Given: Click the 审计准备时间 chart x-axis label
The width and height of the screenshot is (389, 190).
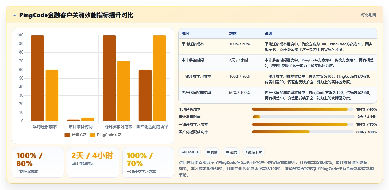Looking at the screenshot, I should 81,127.
